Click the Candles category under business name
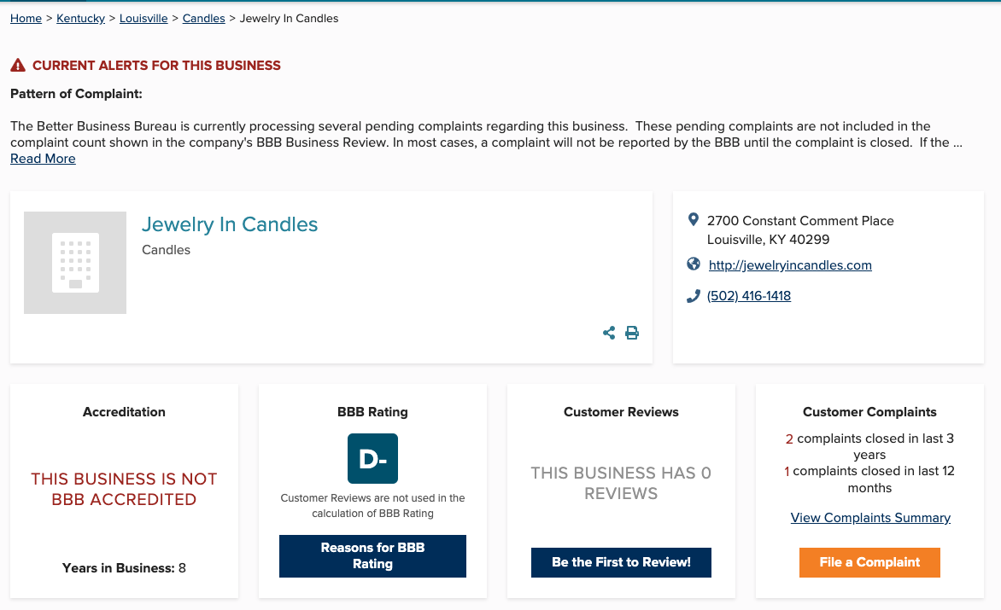This screenshot has height=610, width=1001. [x=166, y=250]
